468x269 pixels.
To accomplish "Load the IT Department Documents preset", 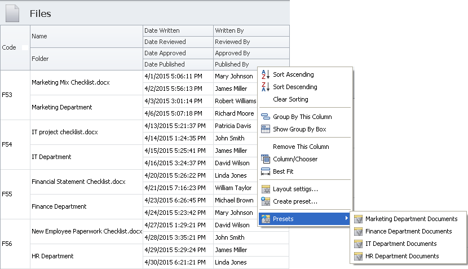I will point(401,244).
